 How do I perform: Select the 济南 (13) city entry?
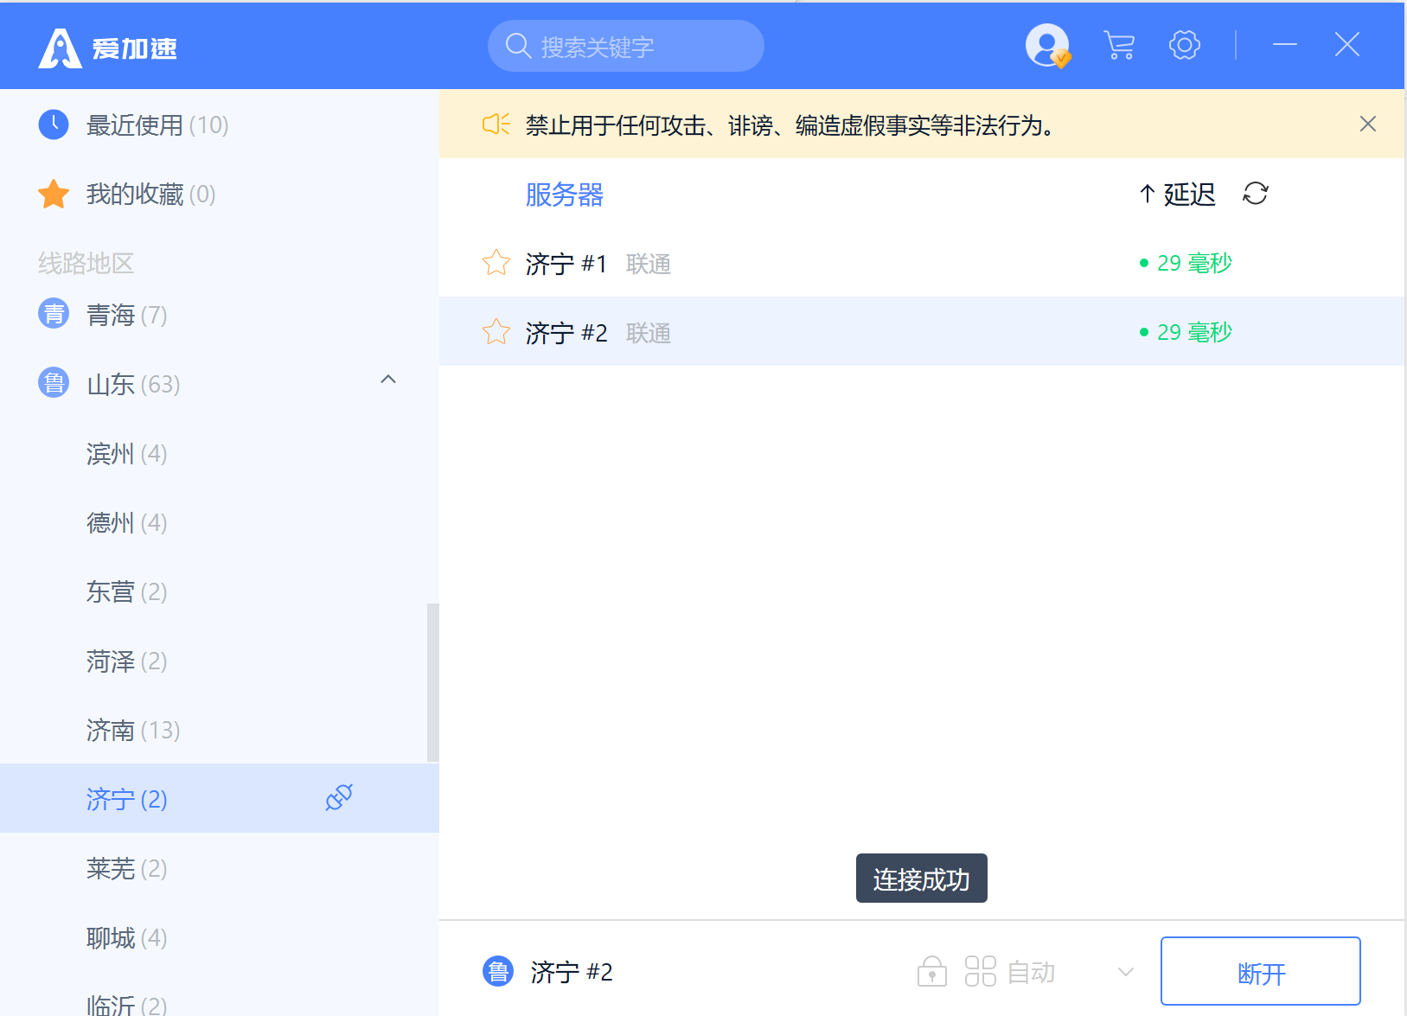[133, 731]
